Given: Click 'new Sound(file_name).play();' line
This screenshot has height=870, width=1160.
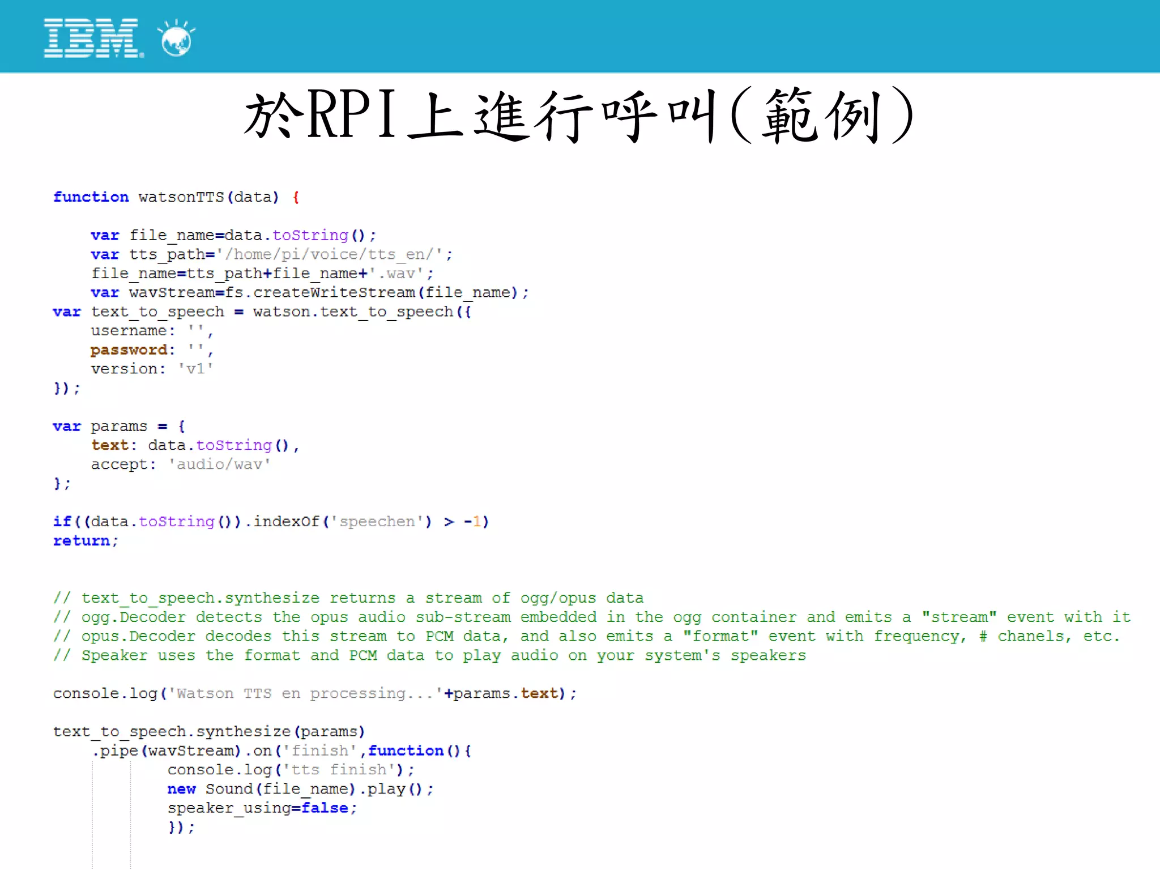Looking at the screenshot, I should 301,789.
